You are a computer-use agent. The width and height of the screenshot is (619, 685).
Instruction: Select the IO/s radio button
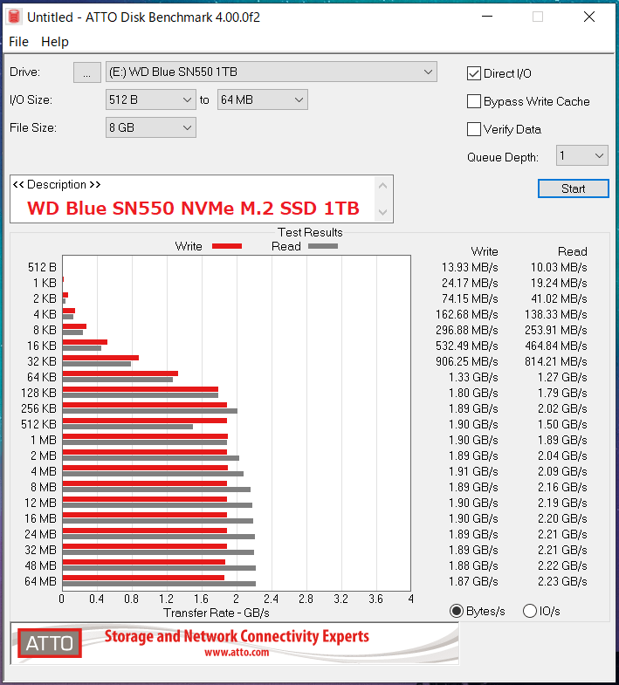point(530,611)
